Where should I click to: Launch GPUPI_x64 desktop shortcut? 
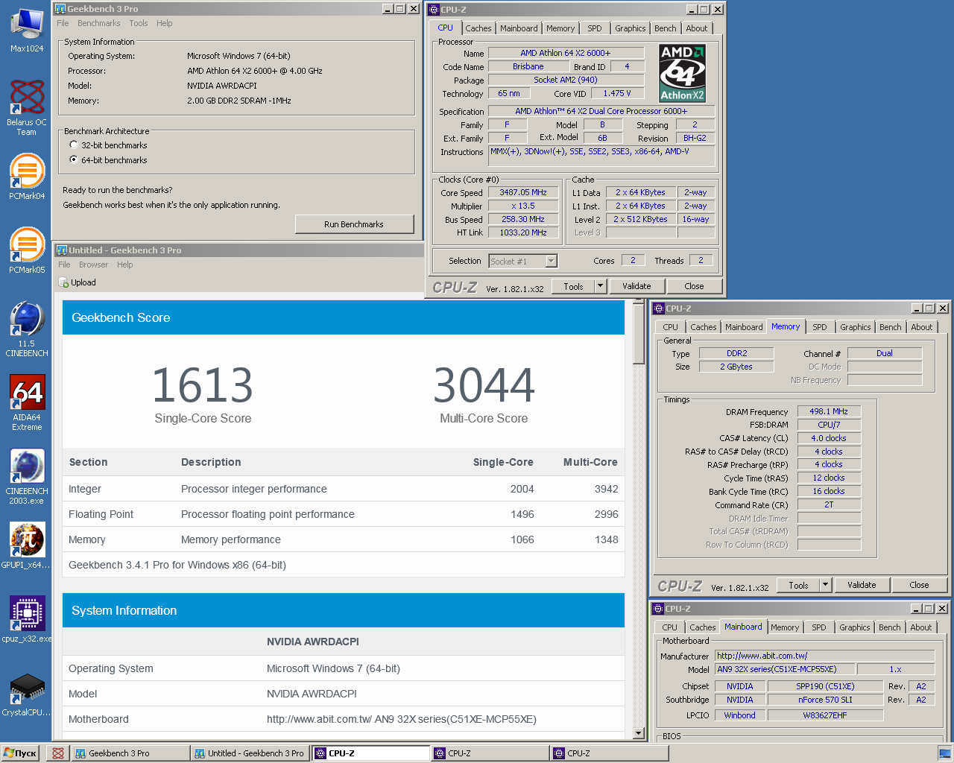[27, 545]
